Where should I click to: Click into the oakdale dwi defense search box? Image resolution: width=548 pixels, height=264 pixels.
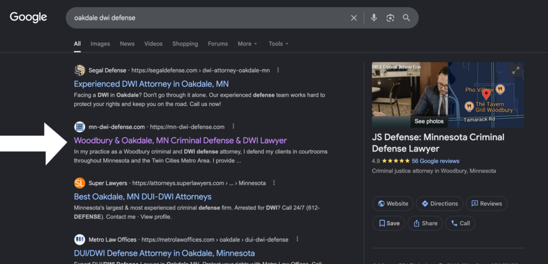(x=210, y=18)
